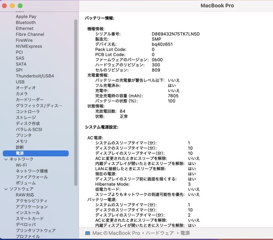Open RAW 対応 under ソフトウェア
This screenshot has width=273, height=240.
pos(25,195)
